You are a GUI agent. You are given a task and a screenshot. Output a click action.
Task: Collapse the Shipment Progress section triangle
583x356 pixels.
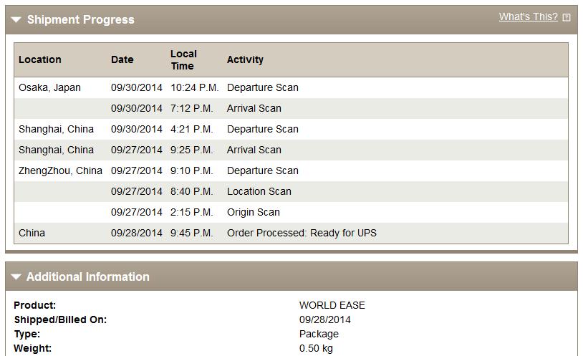click(x=16, y=20)
